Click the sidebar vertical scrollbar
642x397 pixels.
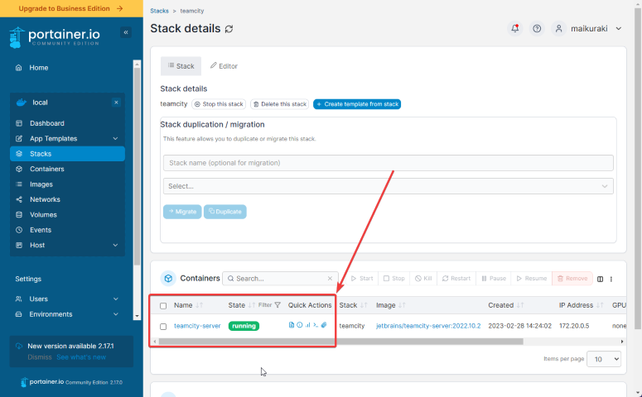pos(138,168)
